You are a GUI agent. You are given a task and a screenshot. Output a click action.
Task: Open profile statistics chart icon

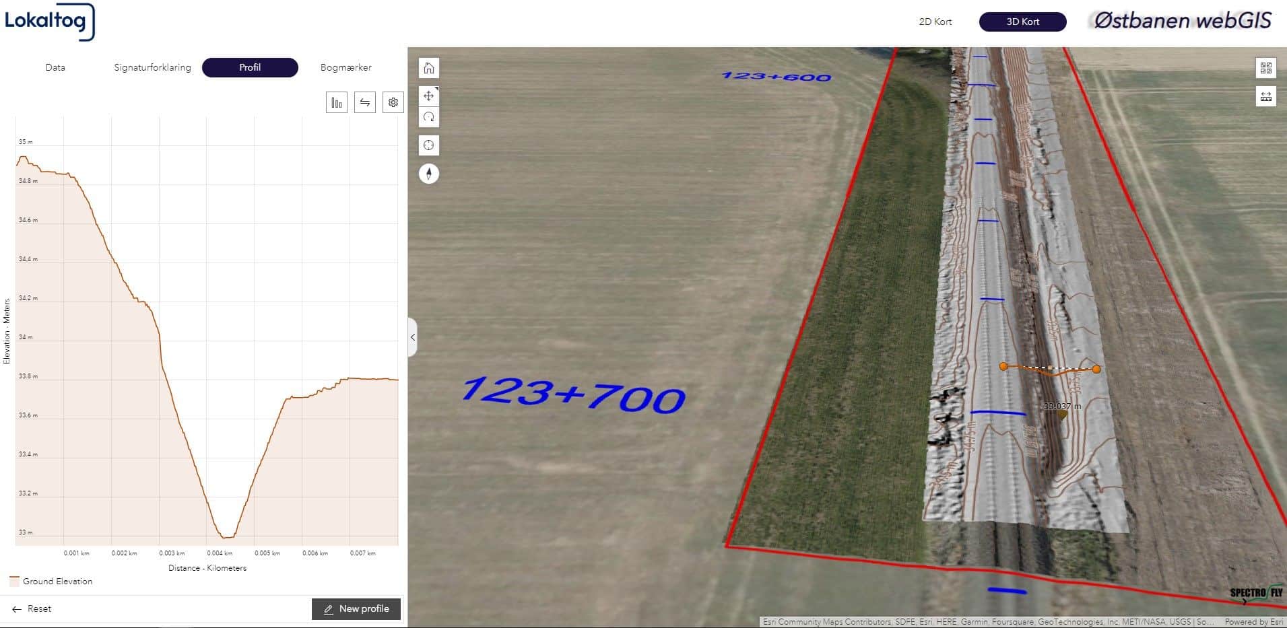pos(336,102)
